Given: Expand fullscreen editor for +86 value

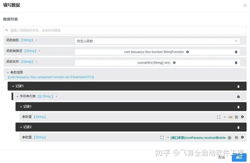Looking at the screenshot, I should [219, 117].
